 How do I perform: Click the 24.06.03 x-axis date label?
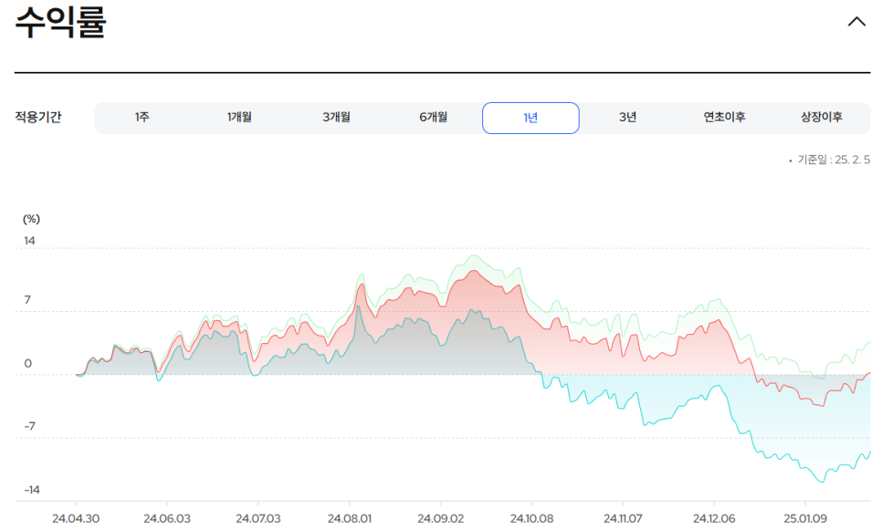pos(167,518)
